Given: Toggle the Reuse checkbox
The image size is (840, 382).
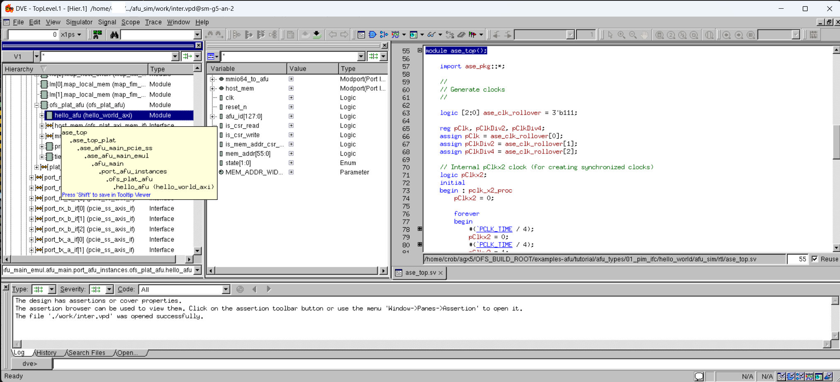Looking at the screenshot, I should (x=815, y=259).
